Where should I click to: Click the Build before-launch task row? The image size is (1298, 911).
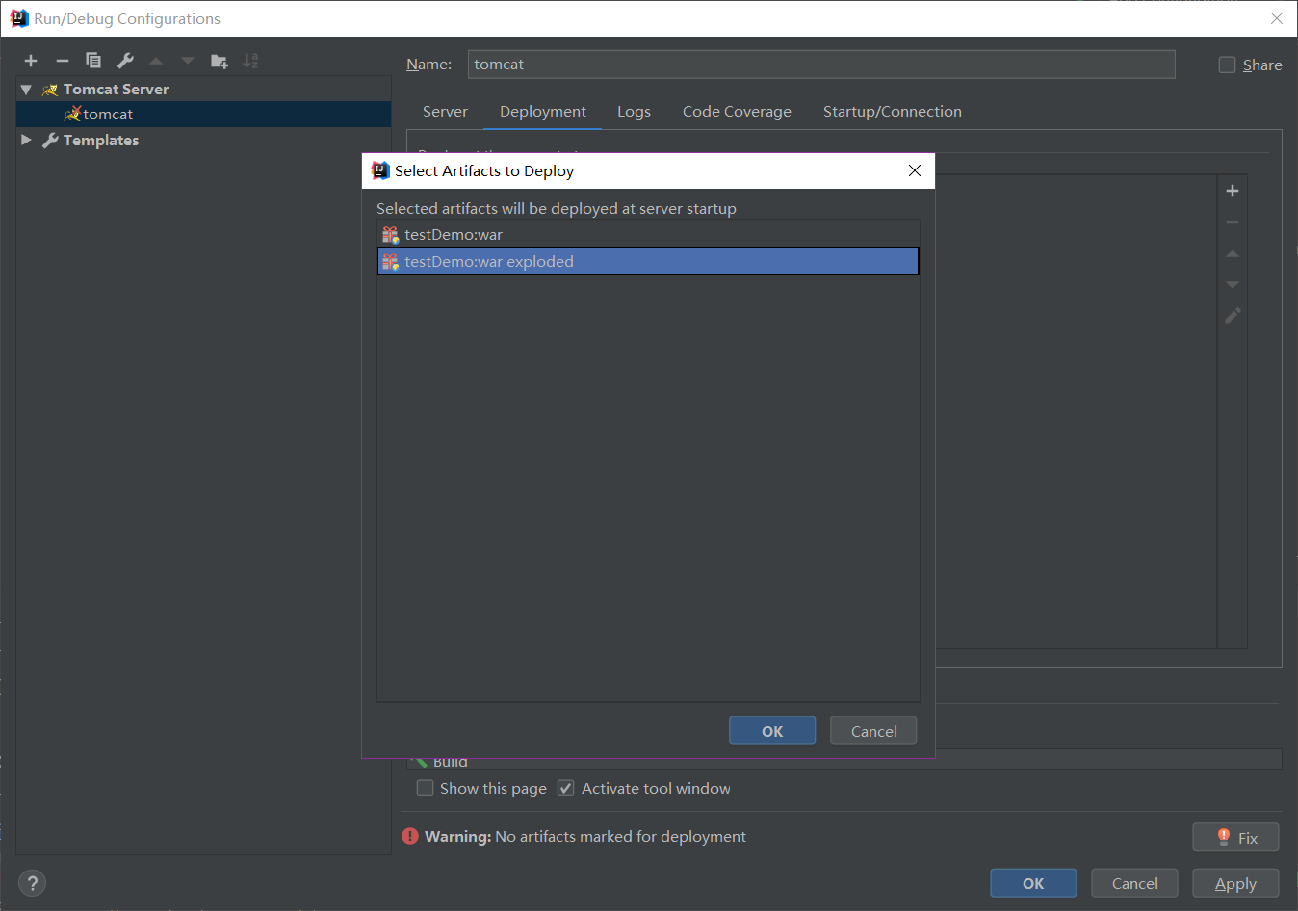pos(844,760)
